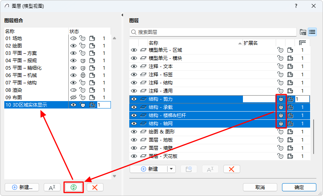Rename layer combination with the text-edit button
This screenshot has width=323, height=196.
[52, 187]
